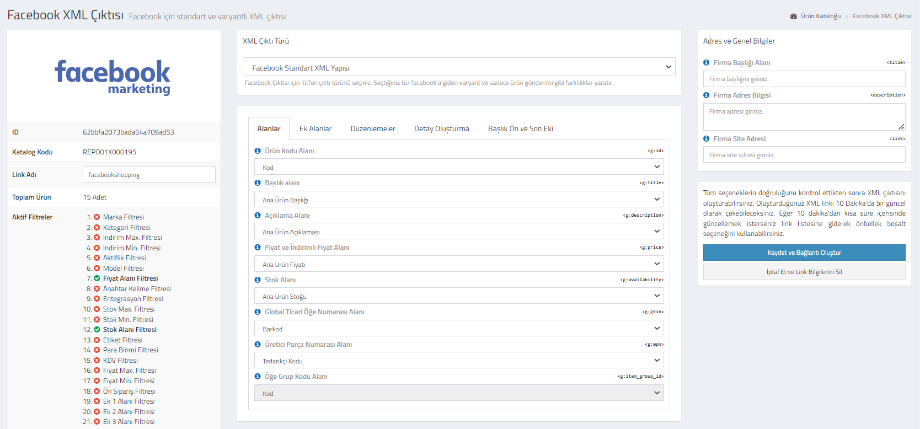This screenshot has width=920, height=429.
Task: Select the Alanlar tab
Action: 269,128
